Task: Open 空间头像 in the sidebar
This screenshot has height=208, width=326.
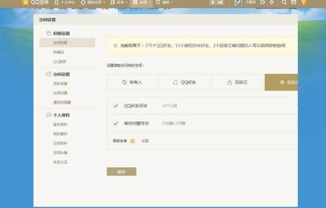Action: coord(60,153)
